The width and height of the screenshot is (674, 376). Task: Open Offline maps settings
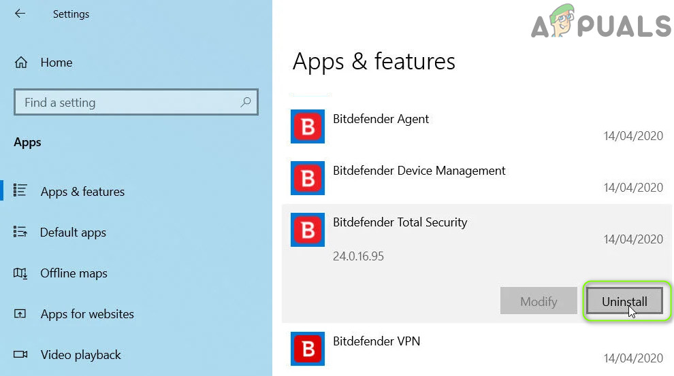74,273
